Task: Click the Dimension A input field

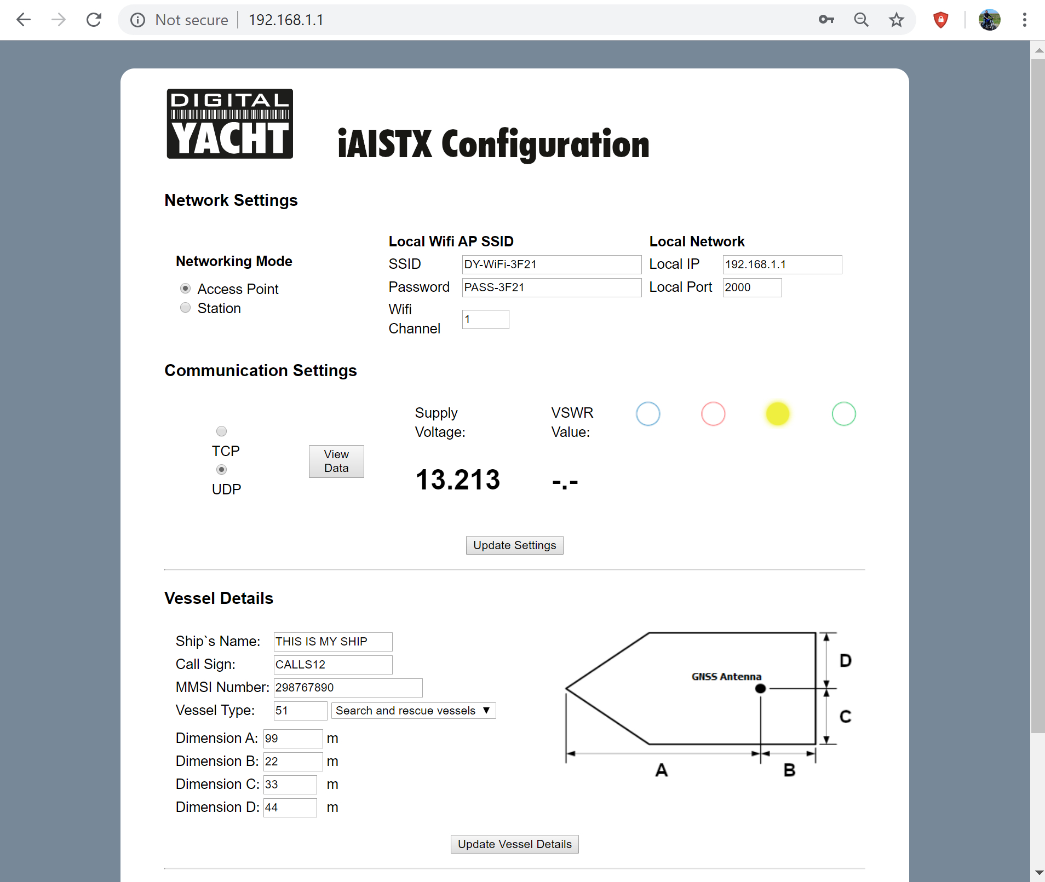Action: pyautogui.click(x=293, y=739)
